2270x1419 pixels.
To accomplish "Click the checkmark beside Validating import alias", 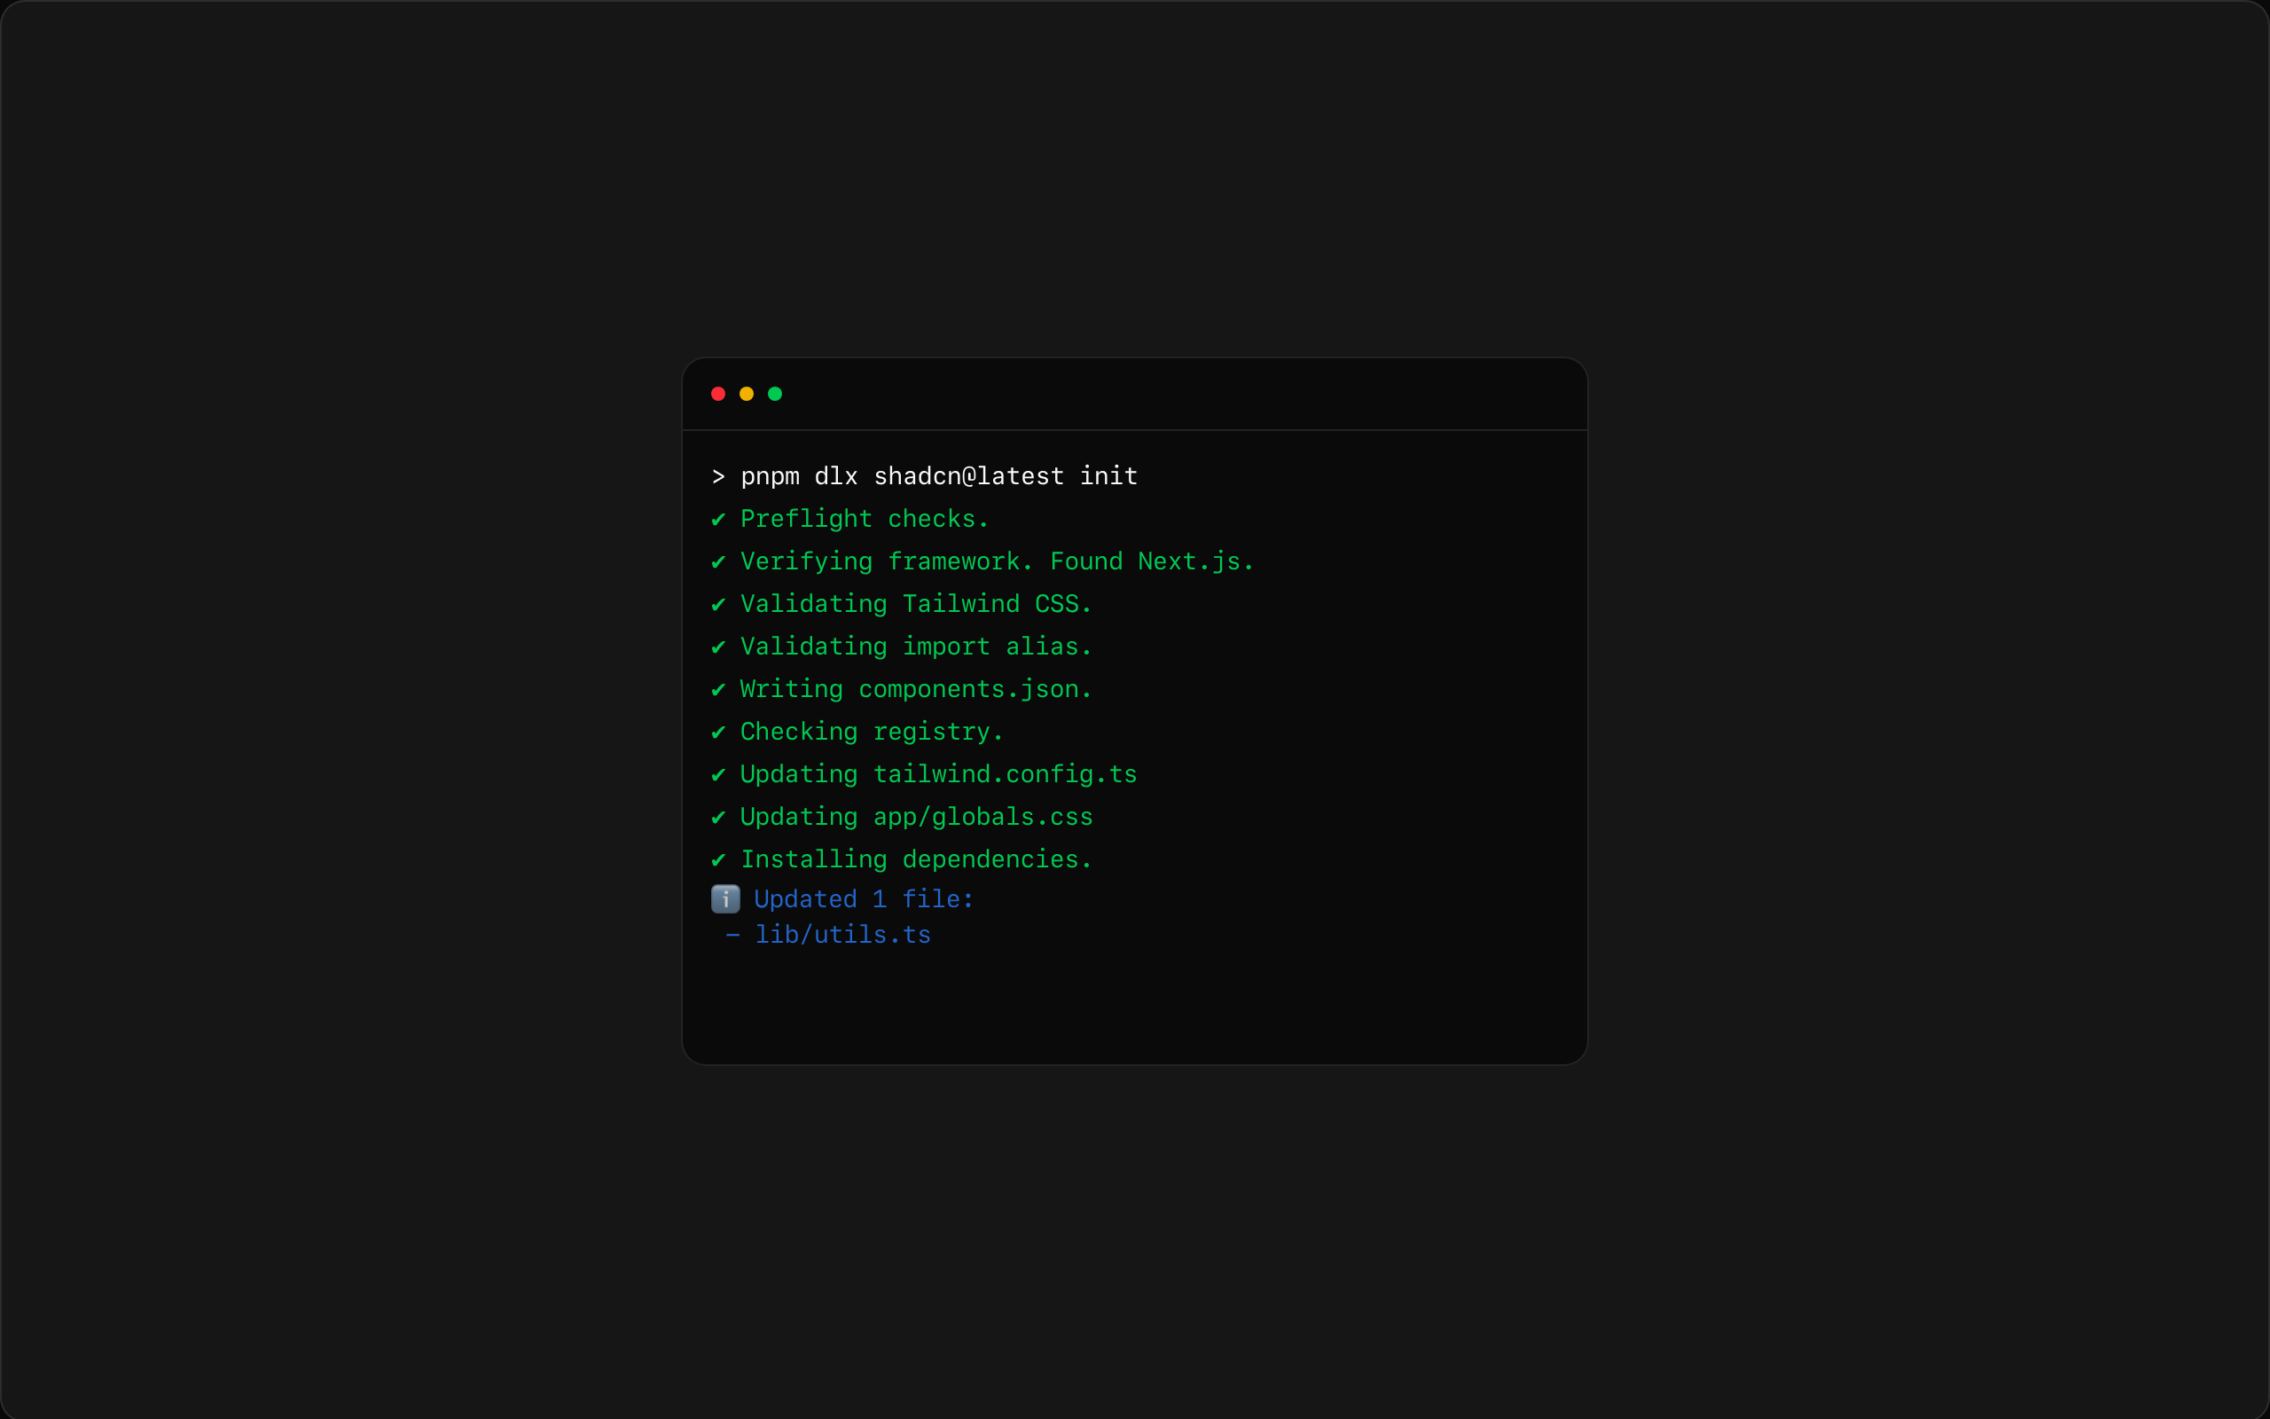I will pyautogui.click(x=718, y=647).
